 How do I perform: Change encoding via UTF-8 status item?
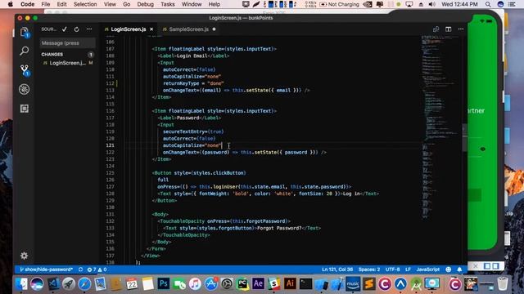tap(392, 269)
